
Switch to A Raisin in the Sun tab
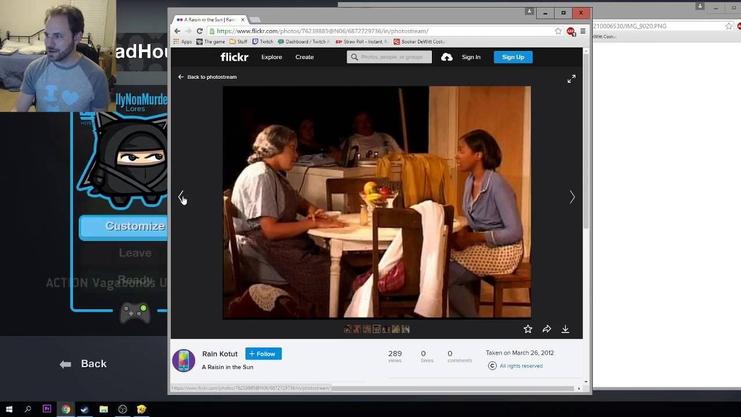tap(210, 20)
